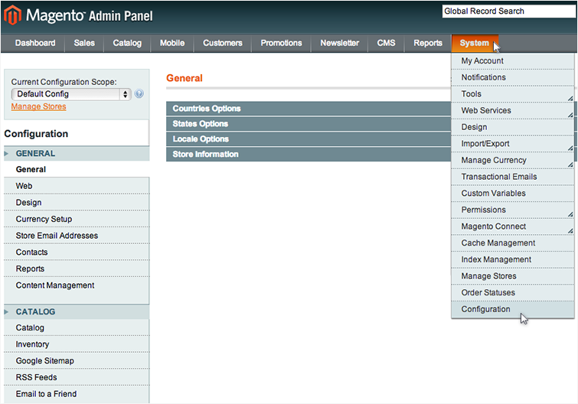Open the Tools submenu in System
This screenshot has width=578, height=404.
[x=512, y=94]
